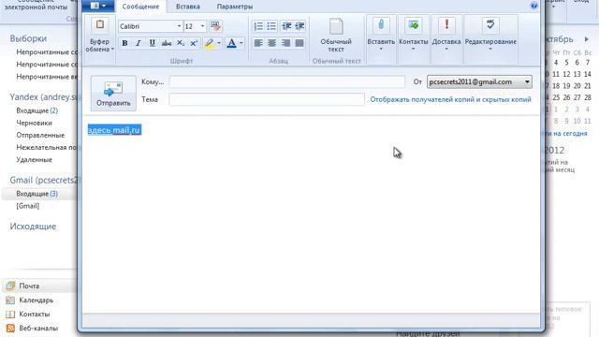
Task: Open Yandex Черновики folder
Action: click(34, 123)
